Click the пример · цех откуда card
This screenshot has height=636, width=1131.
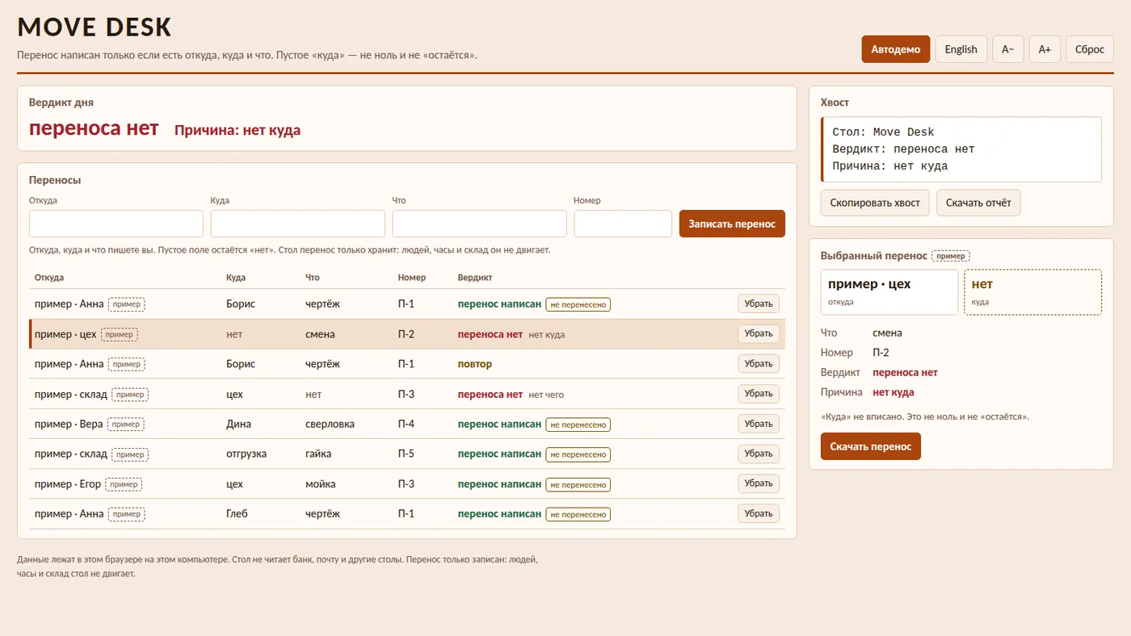(889, 291)
